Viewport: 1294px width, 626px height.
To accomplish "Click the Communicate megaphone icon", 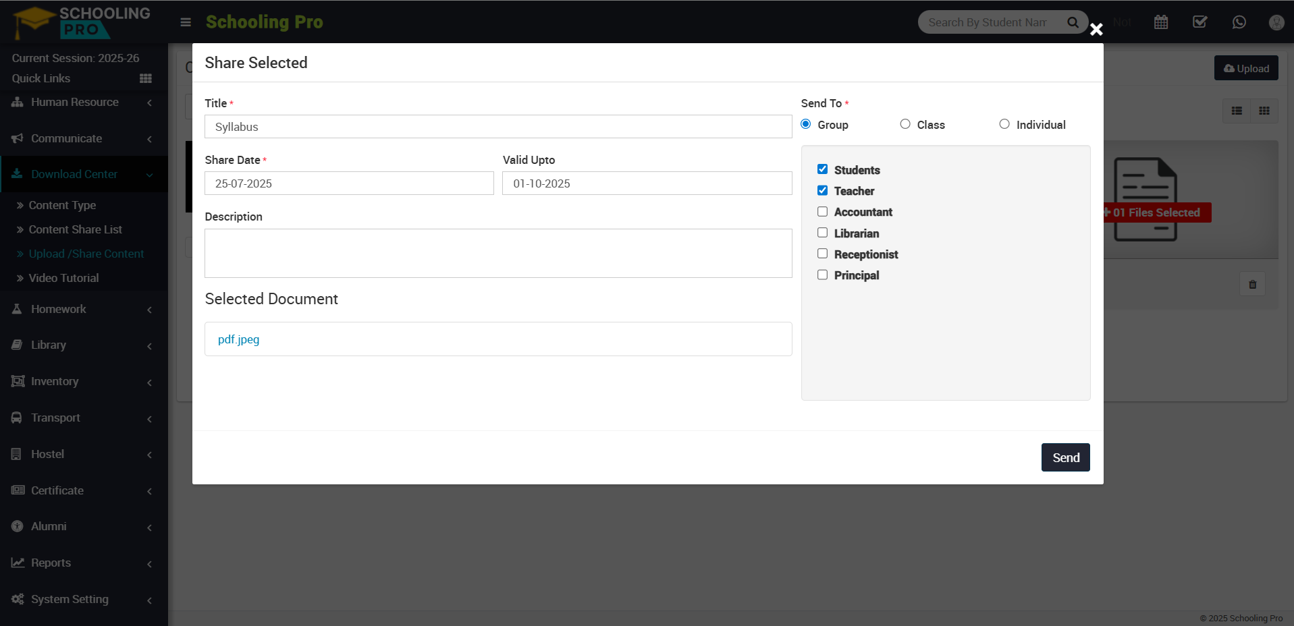I will point(18,138).
